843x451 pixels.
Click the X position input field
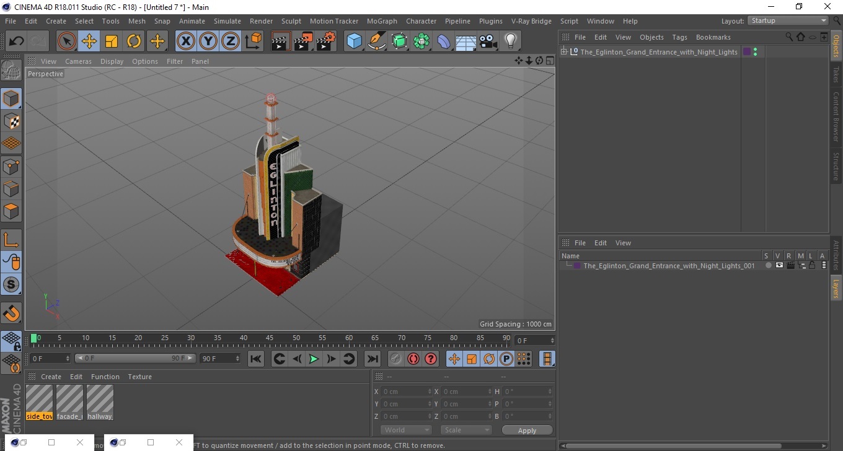[x=407, y=392]
